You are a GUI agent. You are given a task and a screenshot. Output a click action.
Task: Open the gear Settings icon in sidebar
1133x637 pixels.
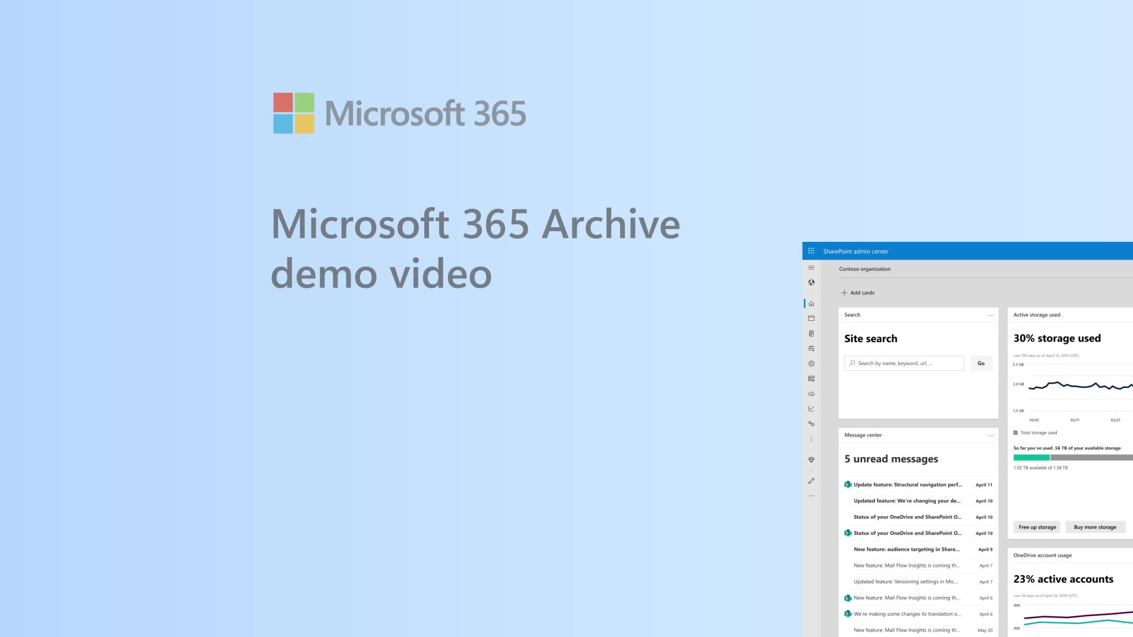[x=811, y=364]
